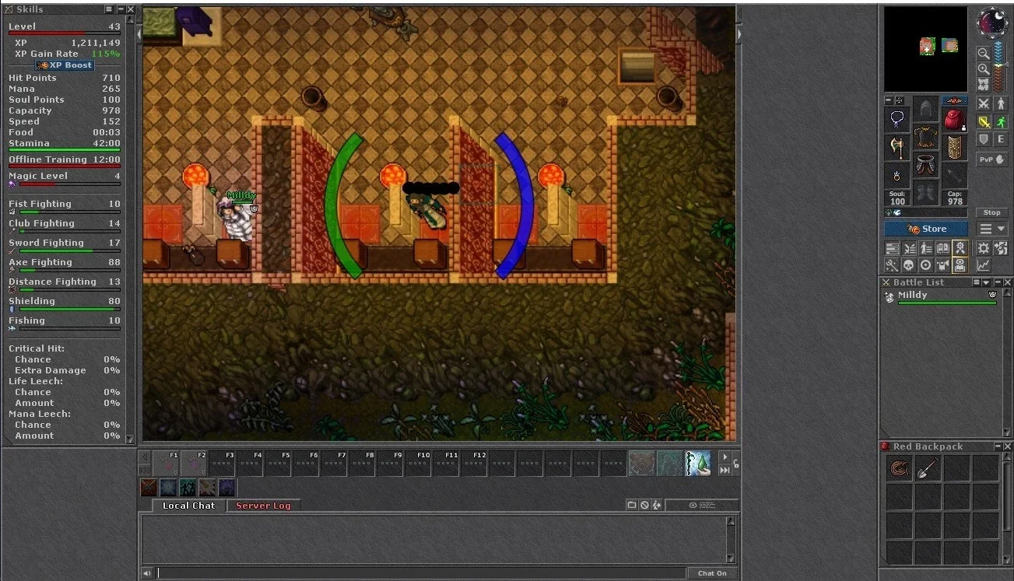Click the axe weapon slot
Image resolution: width=1014 pixels, height=581 pixels.
(x=896, y=146)
